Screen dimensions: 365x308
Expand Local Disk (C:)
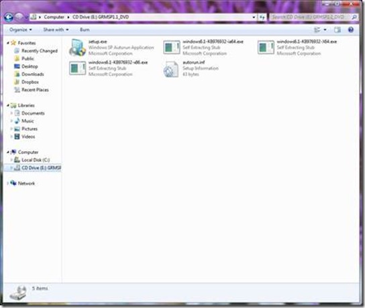tap(11, 160)
